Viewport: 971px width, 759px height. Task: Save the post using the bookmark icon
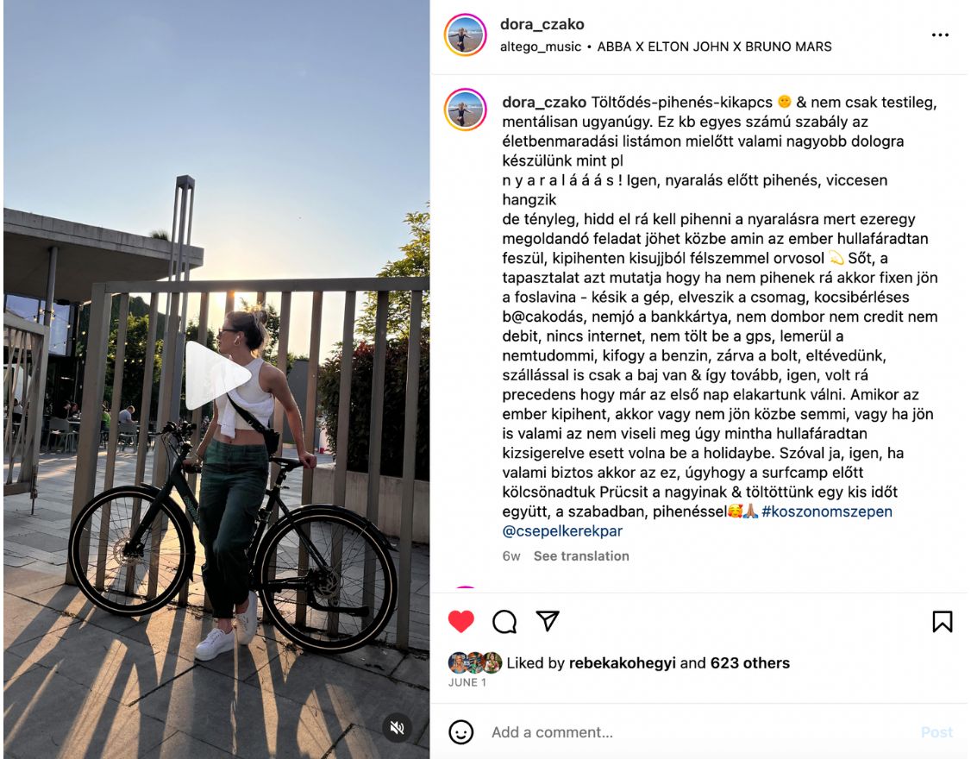click(x=942, y=621)
